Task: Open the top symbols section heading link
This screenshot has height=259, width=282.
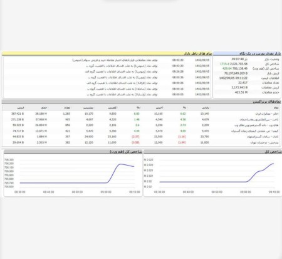Action: [x=267, y=102]
